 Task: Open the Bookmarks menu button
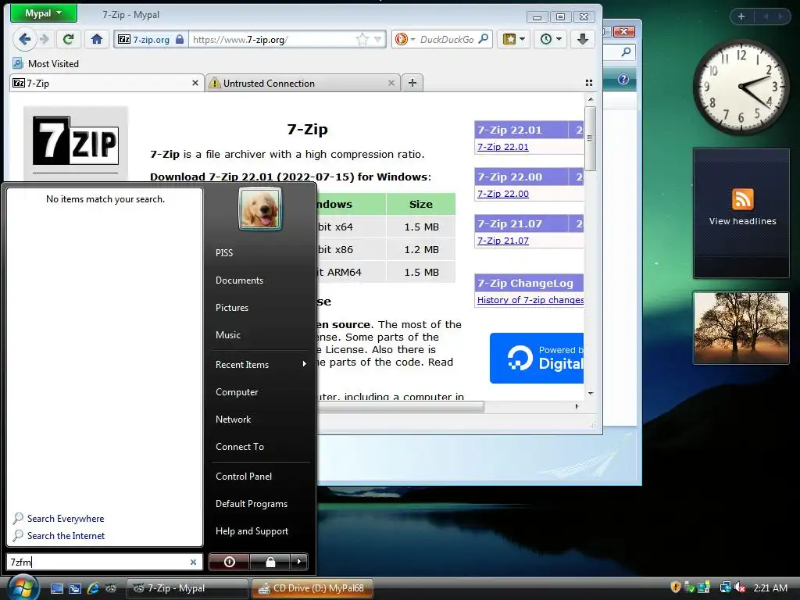click(x=514, y=39)
